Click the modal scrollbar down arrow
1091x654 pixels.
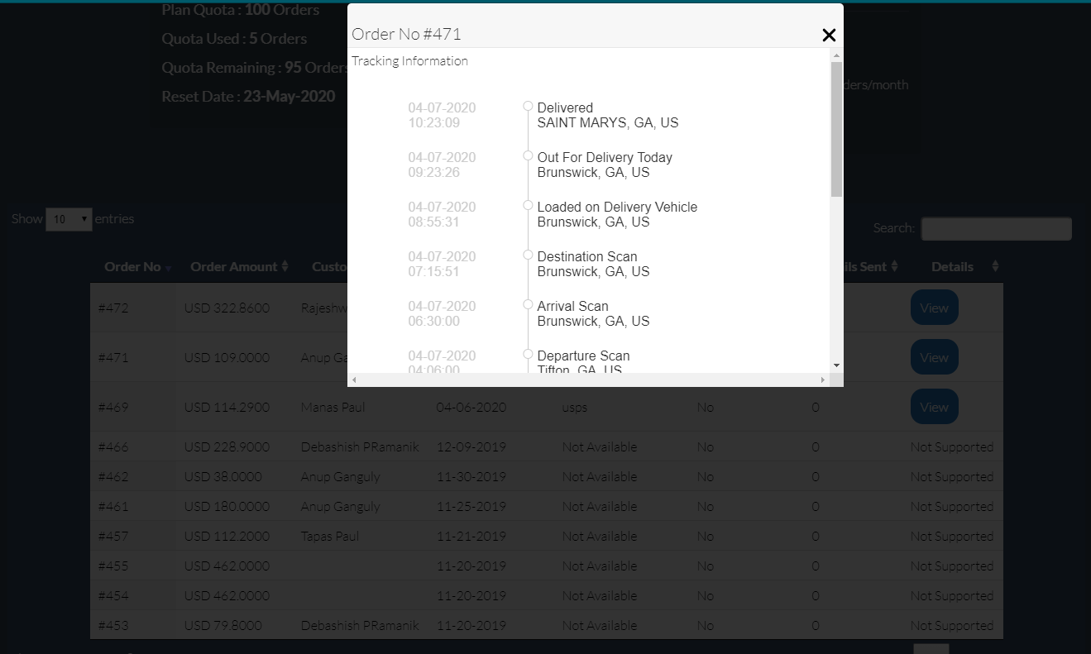(x=836, y=365)
